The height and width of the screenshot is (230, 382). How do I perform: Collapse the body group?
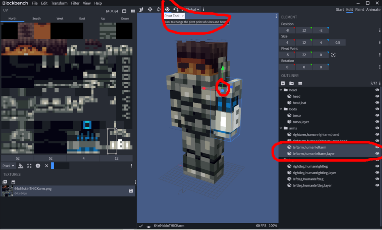(281, 109)
